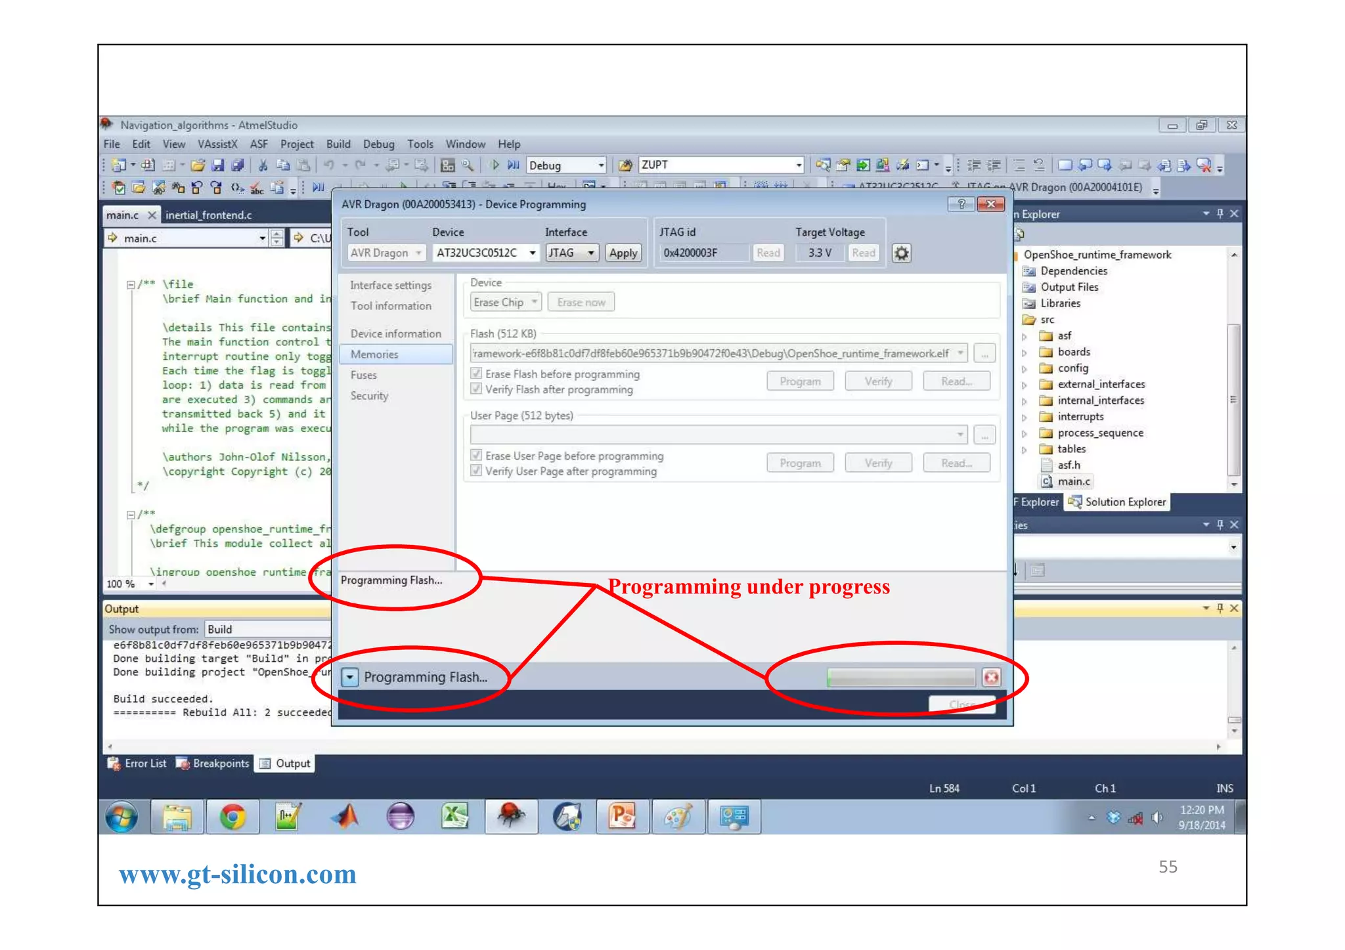Click the Find magnifier icon in toolbar
1345x950 pixels.
point(467,165)
